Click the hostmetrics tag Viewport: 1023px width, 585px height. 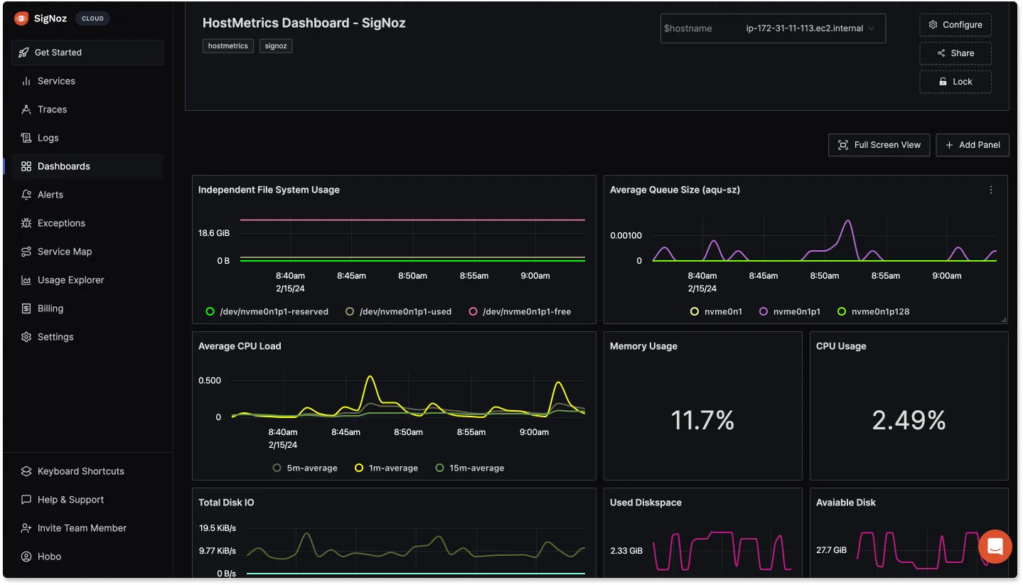(x=228, y=45)
